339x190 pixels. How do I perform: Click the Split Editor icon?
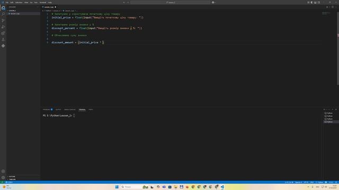pyautogui.click(x=333, y=7)
